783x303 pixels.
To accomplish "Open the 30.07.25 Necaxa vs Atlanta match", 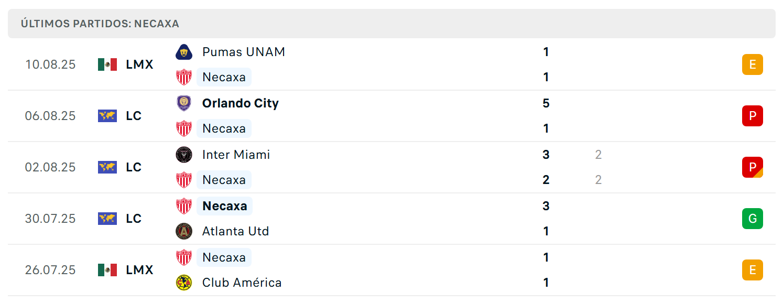I will point(391,219).
